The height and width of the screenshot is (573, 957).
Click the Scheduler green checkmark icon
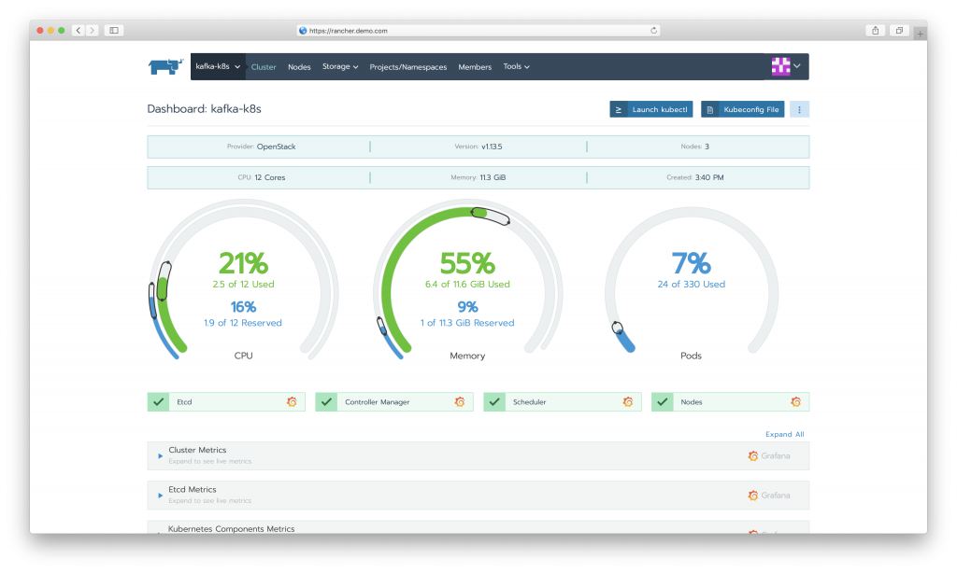pos(494,401)
